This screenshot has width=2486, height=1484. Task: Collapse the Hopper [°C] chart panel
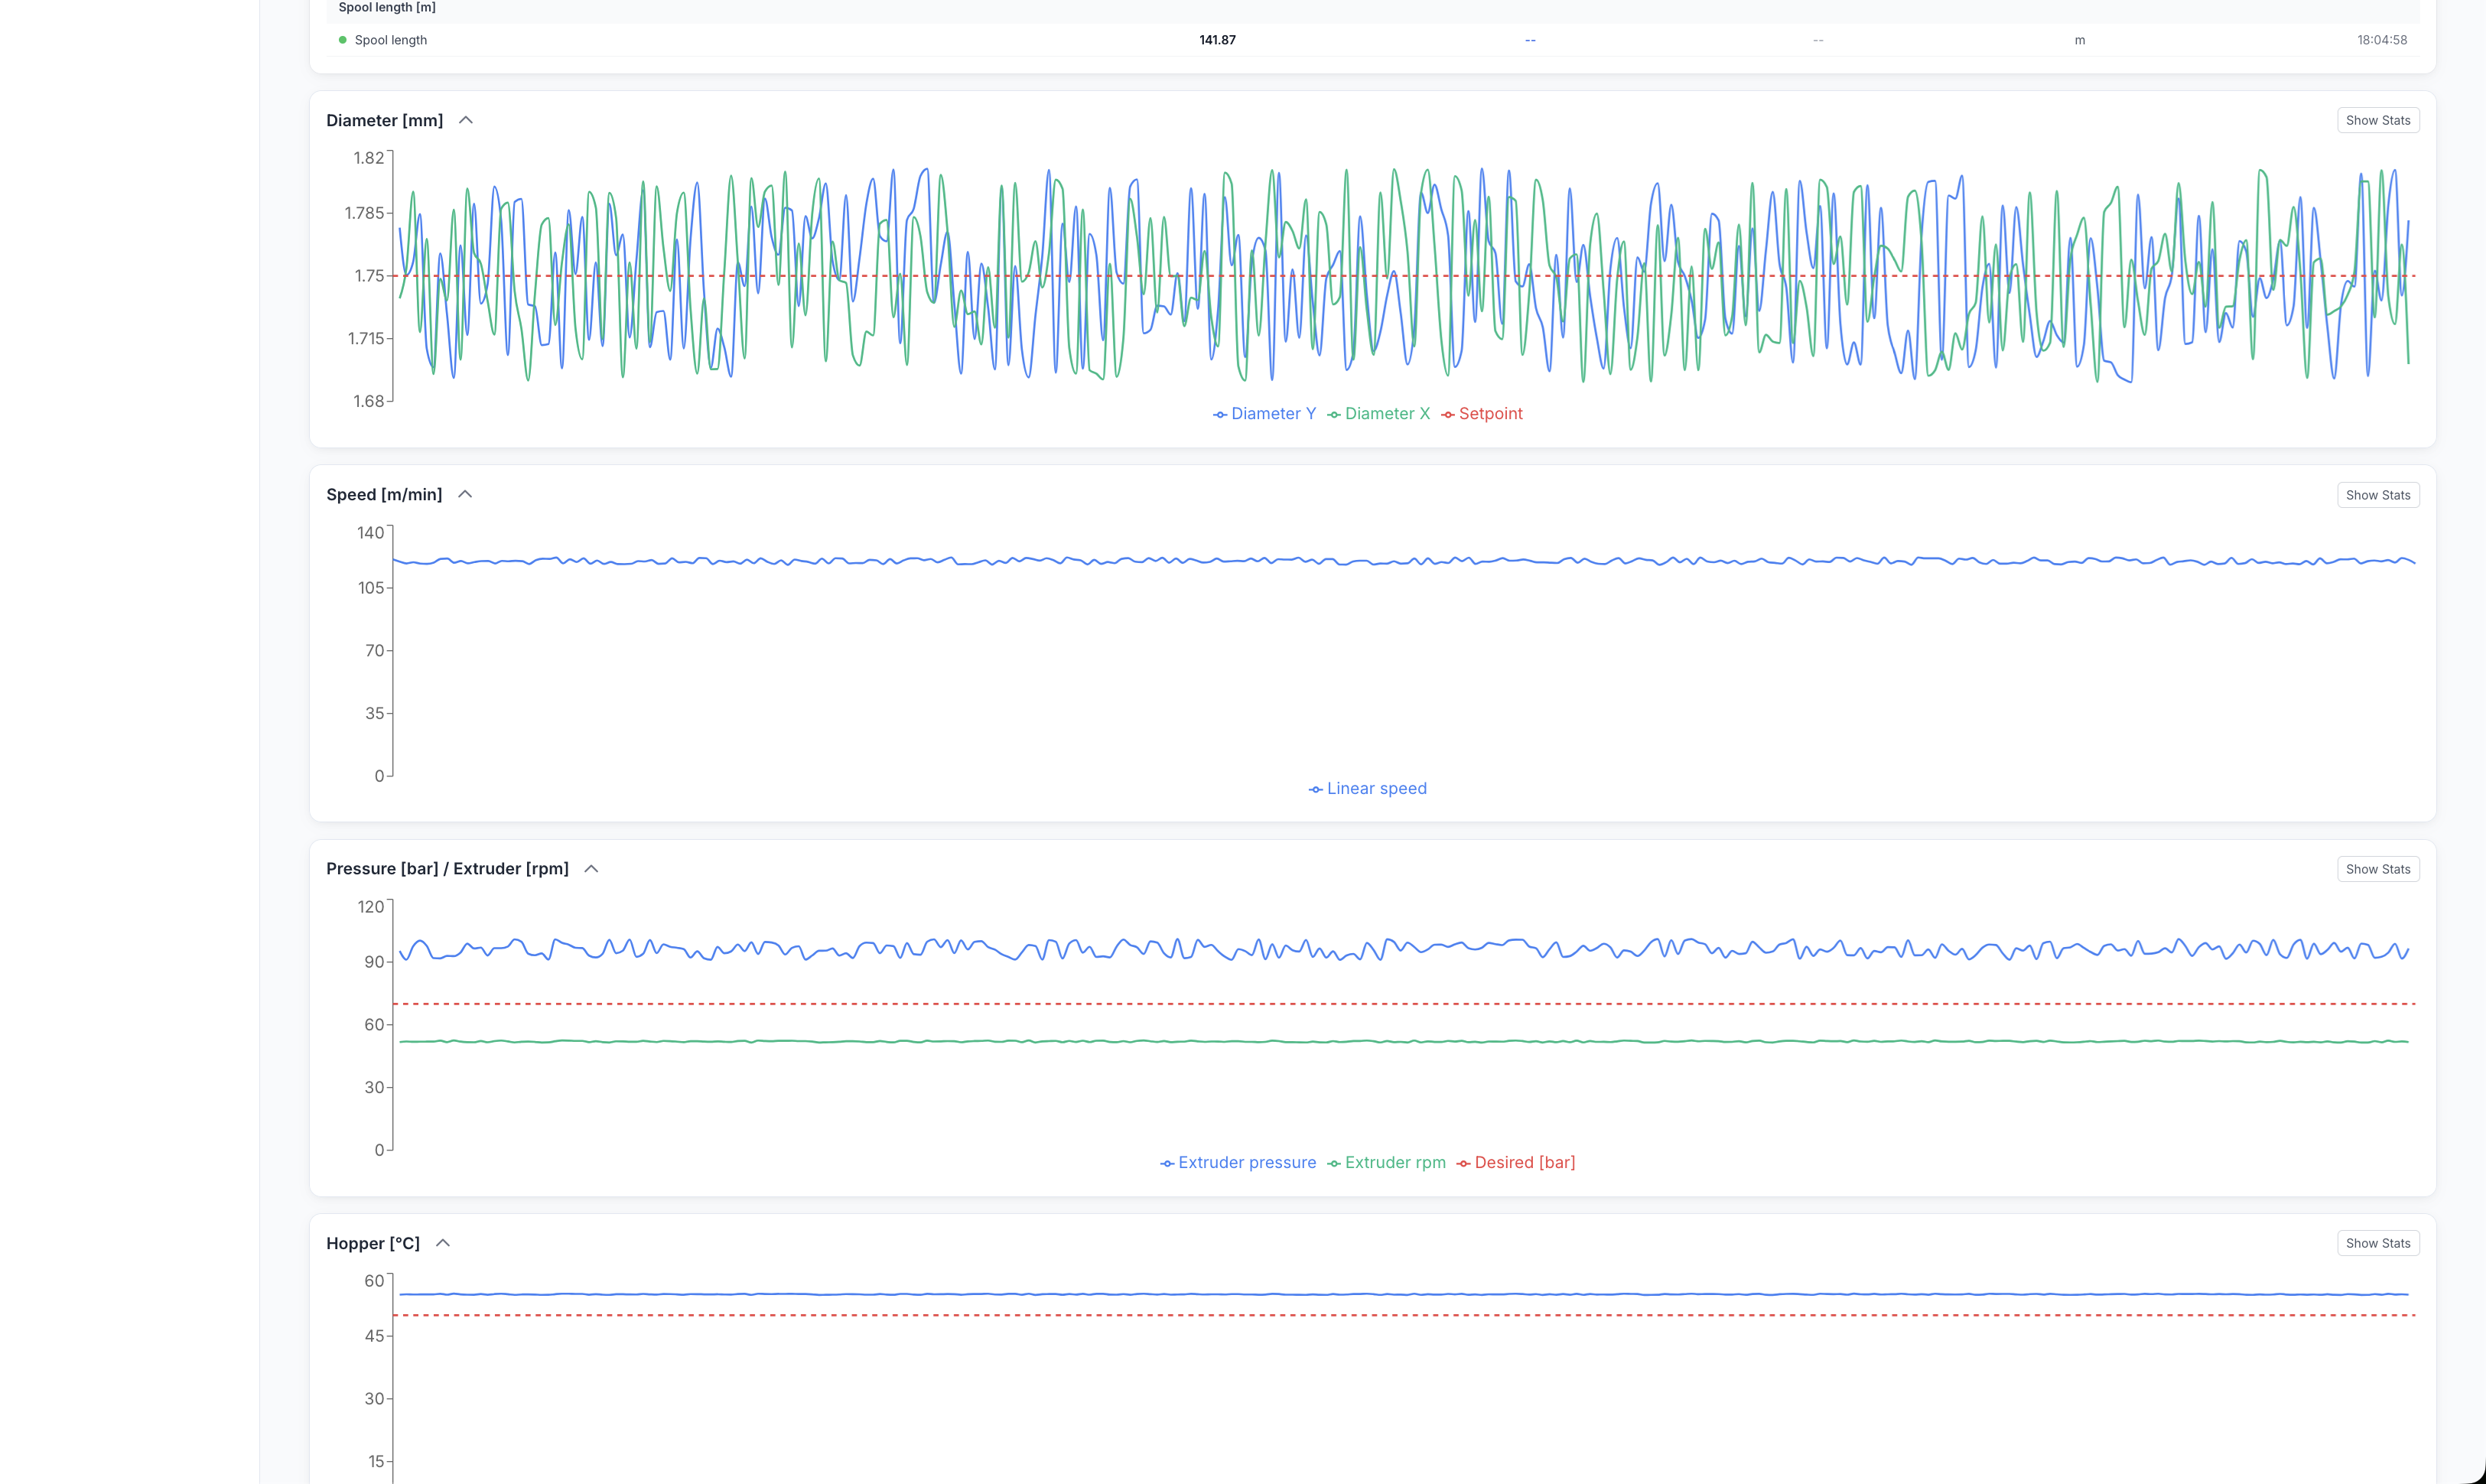tap(443, 1242)
